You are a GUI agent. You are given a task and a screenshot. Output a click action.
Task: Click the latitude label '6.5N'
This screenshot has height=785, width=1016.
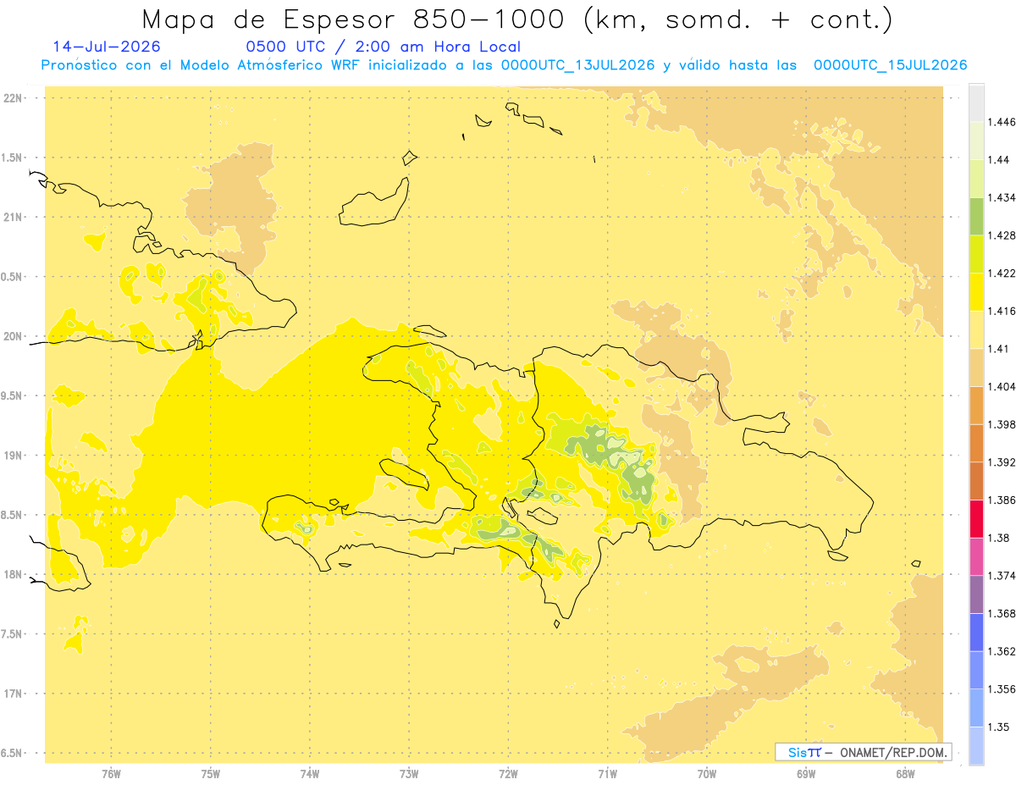(13, 753)
